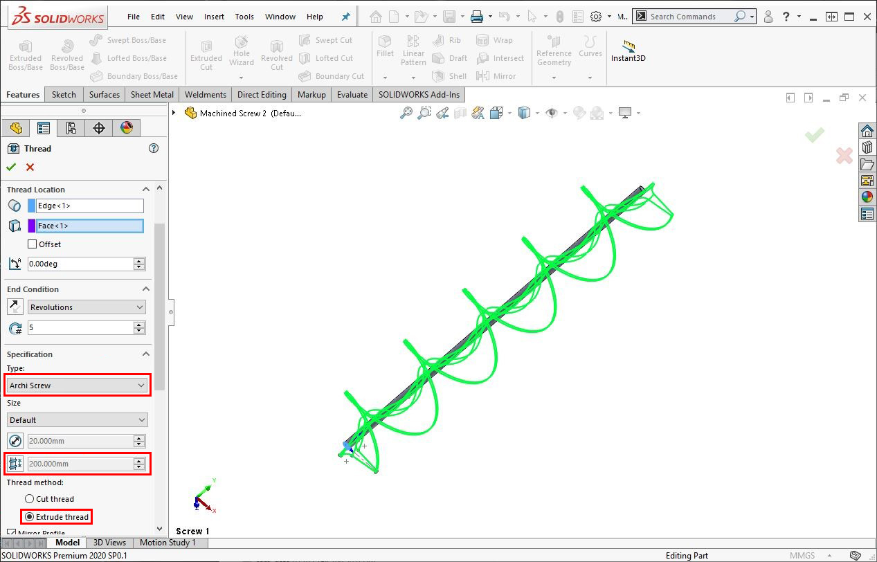Image resolution: width=877 pixels, height=562 pixels.
Task: Open the SOLIDWORKS Resources home icon in the task pane
Action: [867, 132]
